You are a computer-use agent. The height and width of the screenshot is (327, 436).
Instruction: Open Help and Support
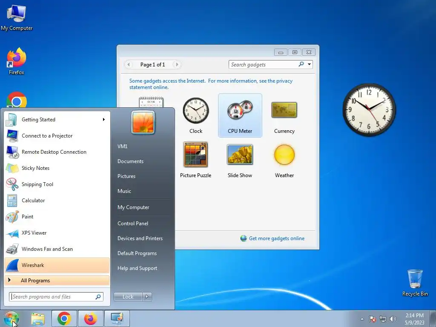[137, 268]
